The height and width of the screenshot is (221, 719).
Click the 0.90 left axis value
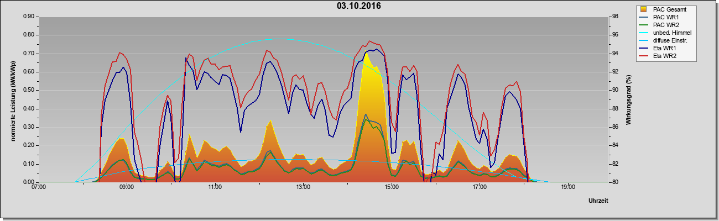29,17
